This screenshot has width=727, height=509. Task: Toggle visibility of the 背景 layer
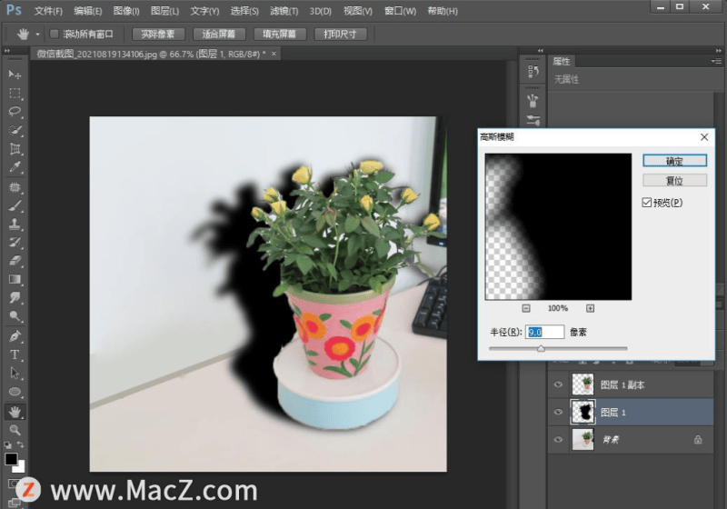(x=557, y=439)
